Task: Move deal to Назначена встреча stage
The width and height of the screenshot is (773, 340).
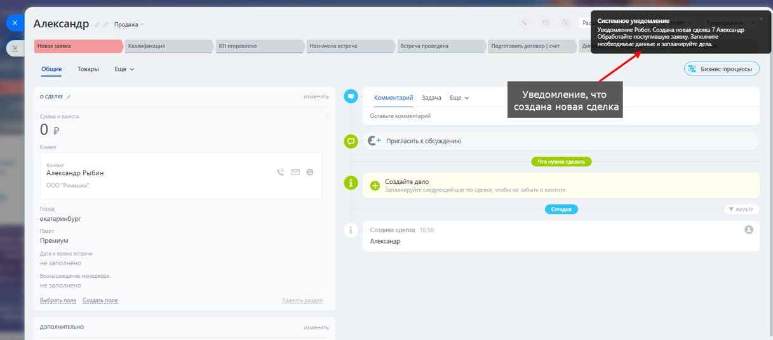Action: click(x=351, y=46)
